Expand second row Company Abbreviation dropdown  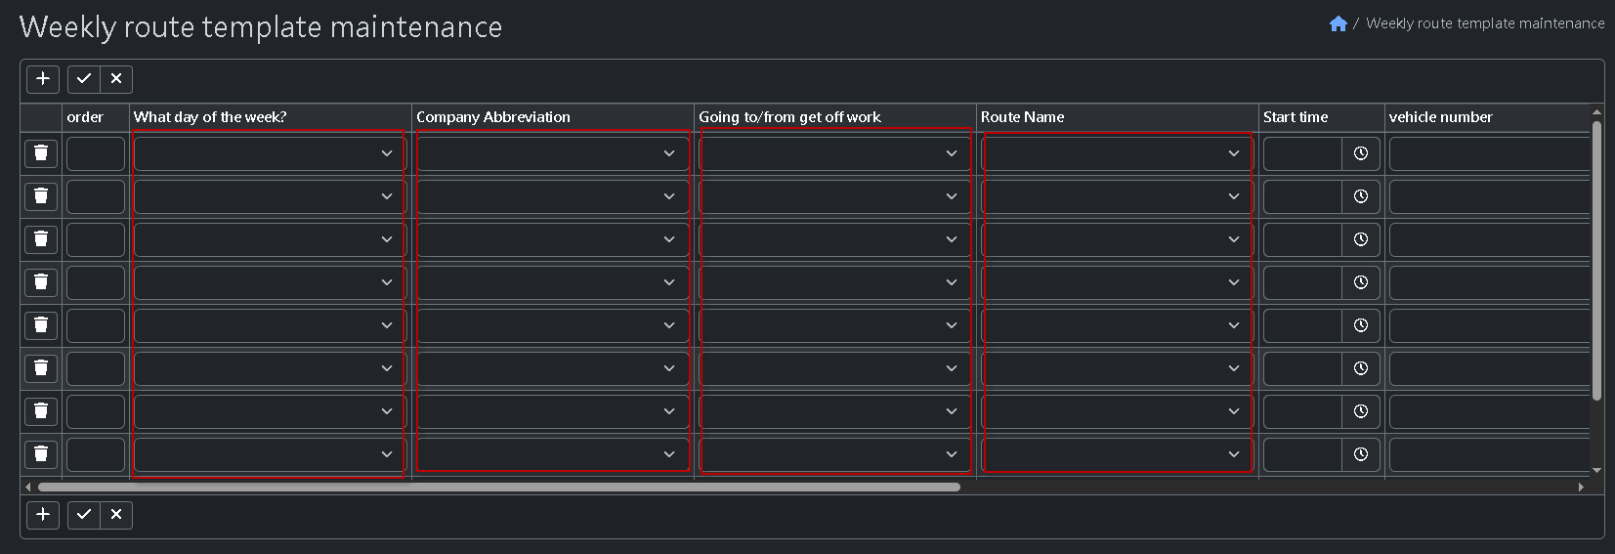[x=552, y=196]
